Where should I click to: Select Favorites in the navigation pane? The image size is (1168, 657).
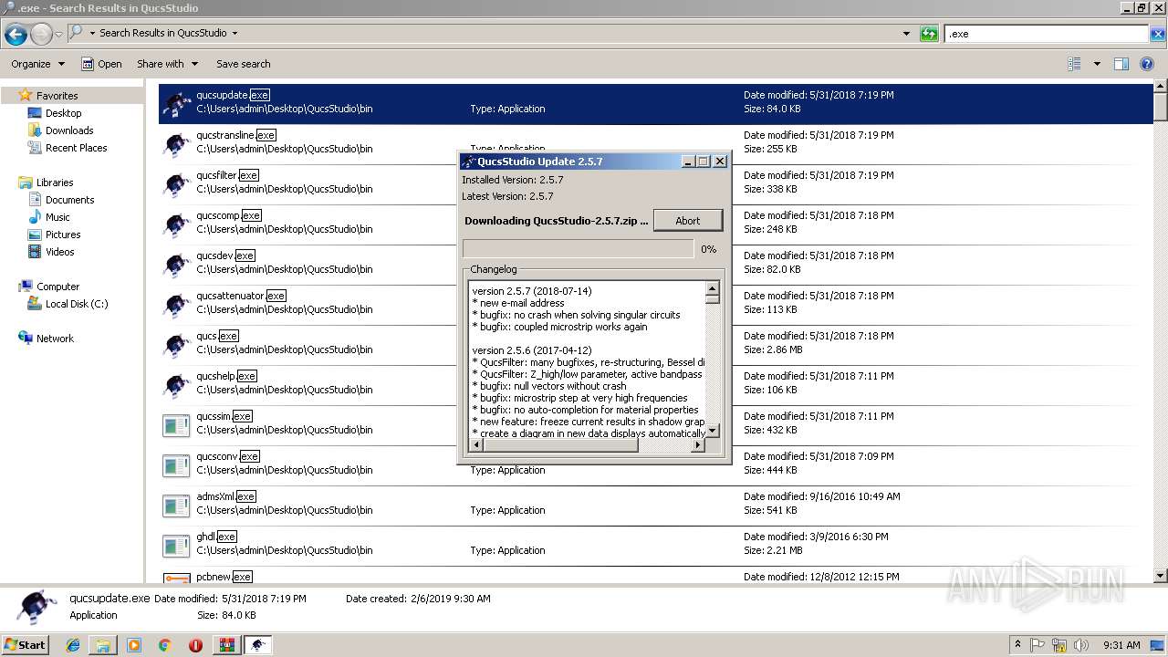click(x=57, y=96)
